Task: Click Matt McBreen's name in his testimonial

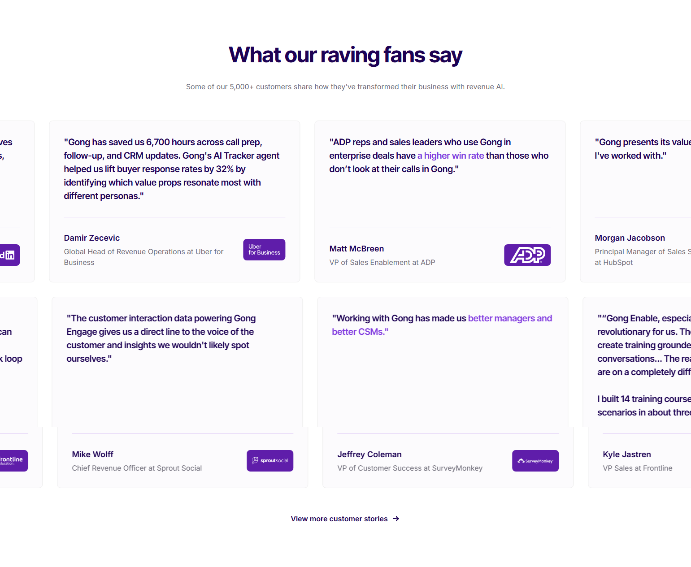Action: coord(356,248)
